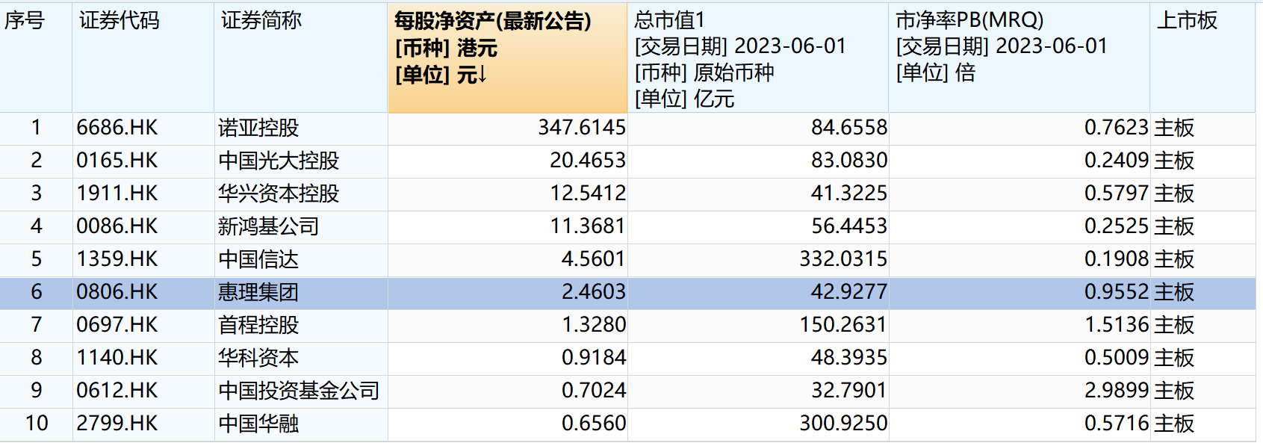This screenshot has height=443, width=1263.
Task: Click the 市净率PB(MRQ) column header
Action: 1019,58
